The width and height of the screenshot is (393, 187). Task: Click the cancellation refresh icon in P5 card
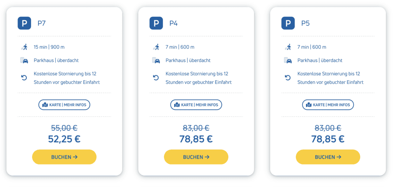coord(288,78)
